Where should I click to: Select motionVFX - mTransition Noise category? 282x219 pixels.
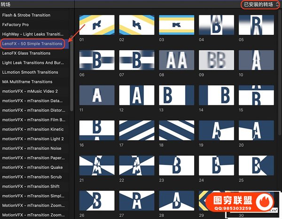32,149
